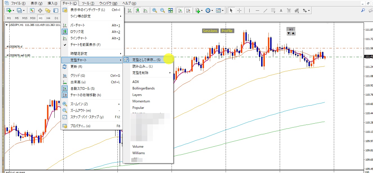Click the yellow Sessions button on chart
The height and width of the screenshot is (173, 373).
click(x=210, y=31)
